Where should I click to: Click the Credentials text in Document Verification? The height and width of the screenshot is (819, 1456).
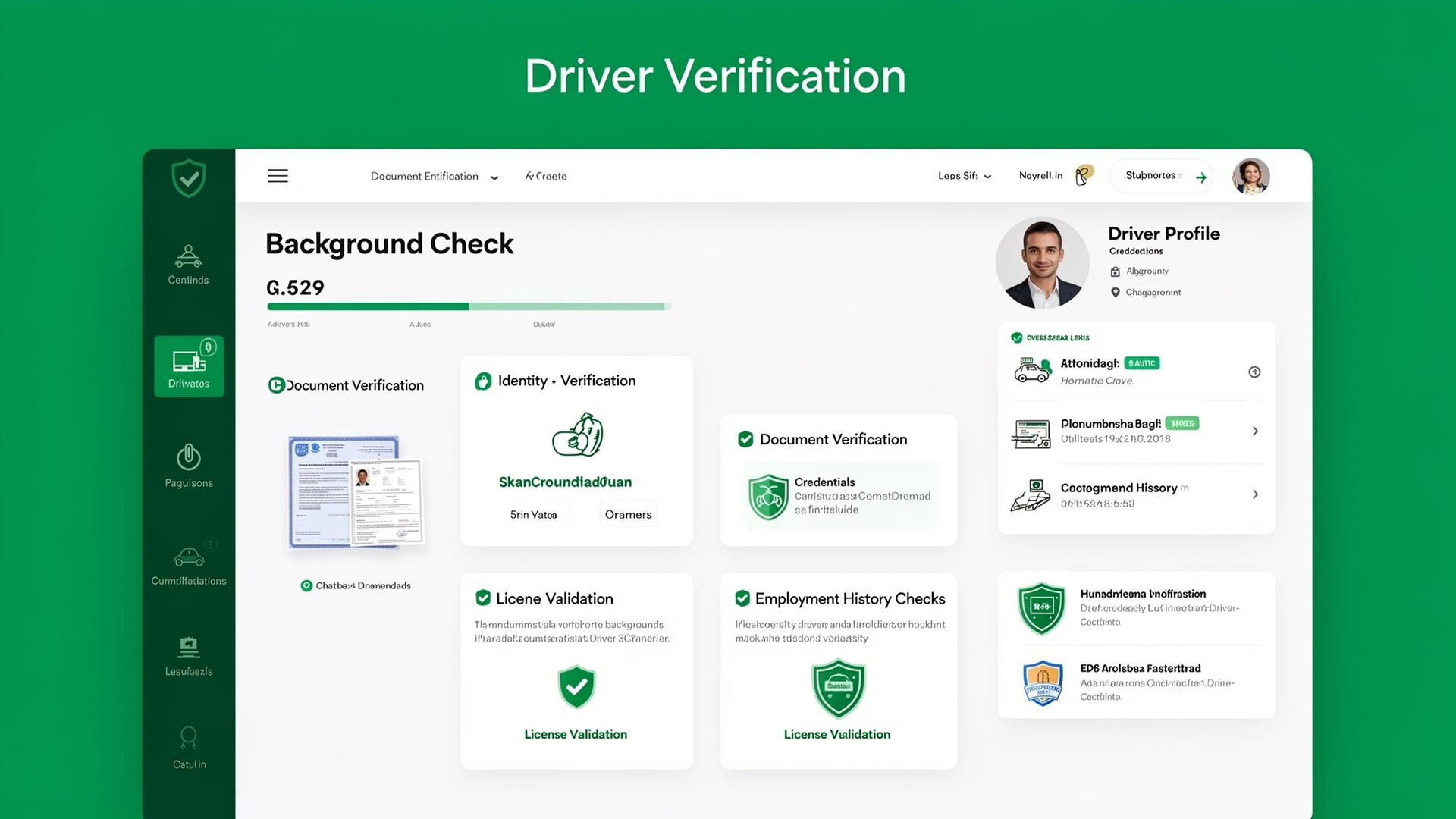(x=824, y=482)
